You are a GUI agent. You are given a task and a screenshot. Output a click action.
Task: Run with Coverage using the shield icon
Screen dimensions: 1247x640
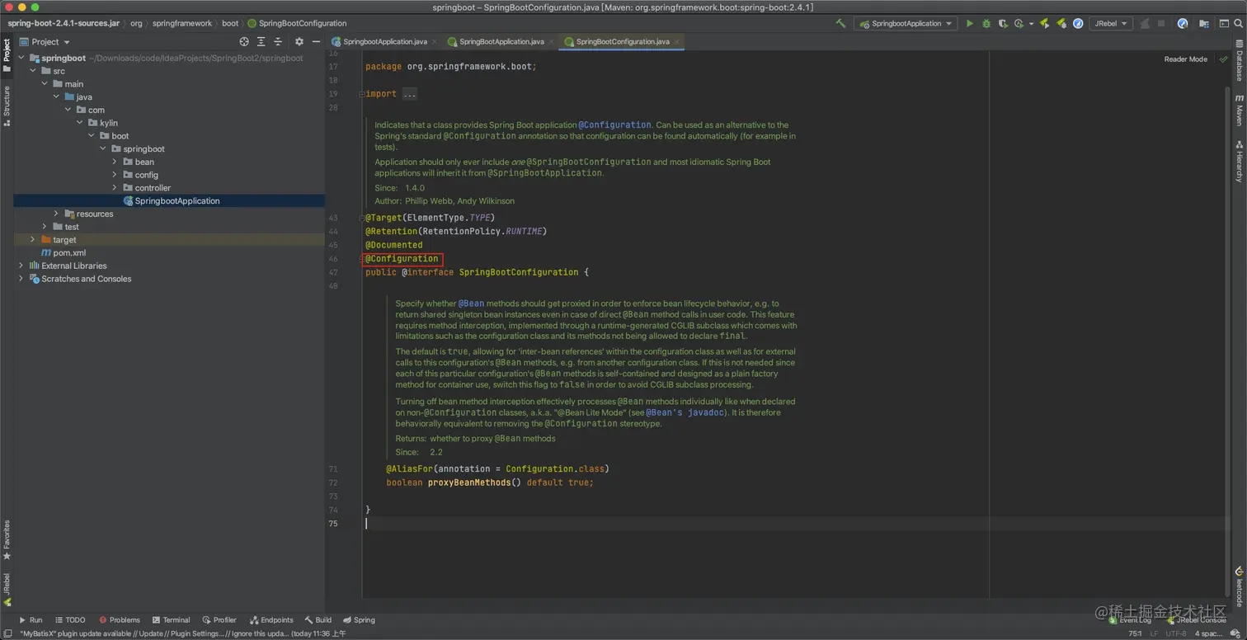tap(1003, 23)
